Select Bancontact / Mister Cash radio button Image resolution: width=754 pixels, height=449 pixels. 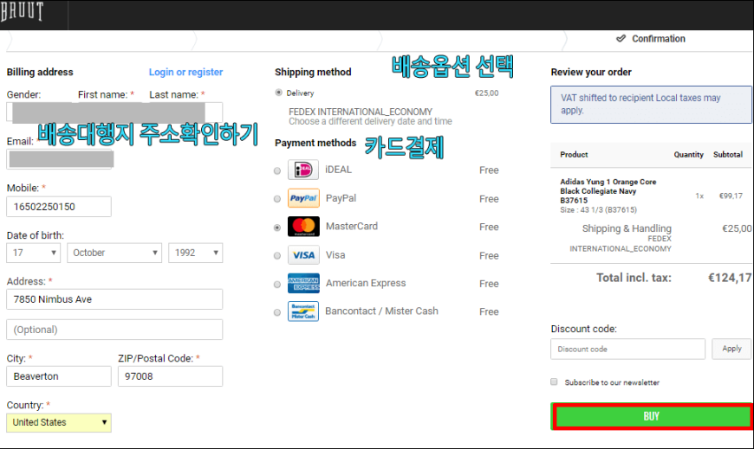tap(277, 312)
